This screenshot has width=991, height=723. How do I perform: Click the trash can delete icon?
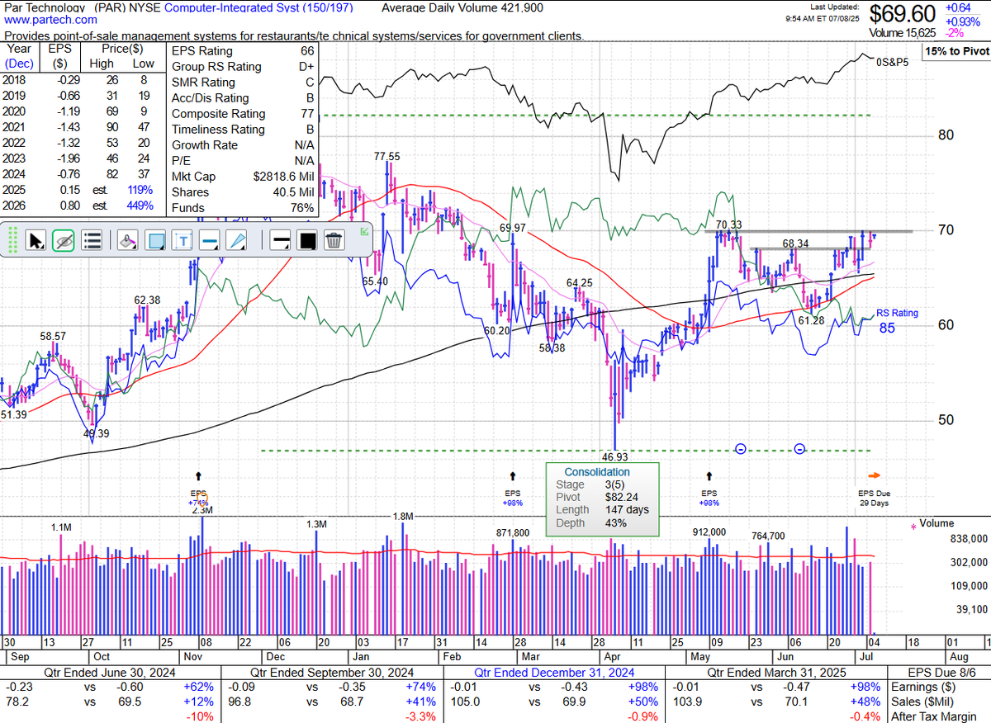[x=334, y=240]
